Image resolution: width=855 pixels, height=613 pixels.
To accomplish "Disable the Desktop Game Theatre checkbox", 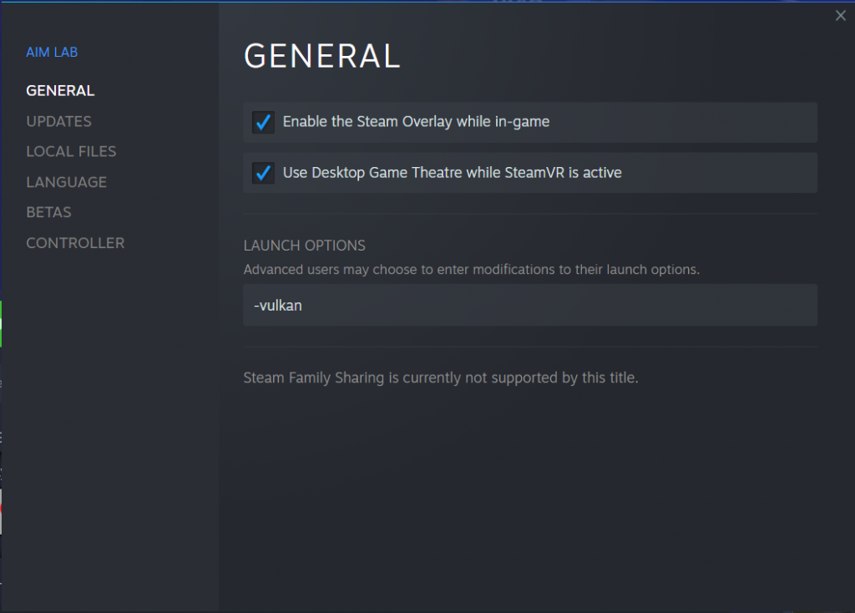I will (263, 173).
